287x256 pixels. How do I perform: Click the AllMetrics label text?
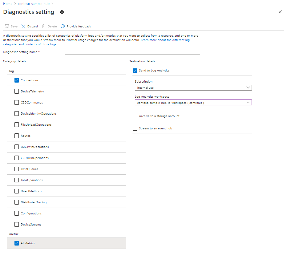tap(28, 243)
